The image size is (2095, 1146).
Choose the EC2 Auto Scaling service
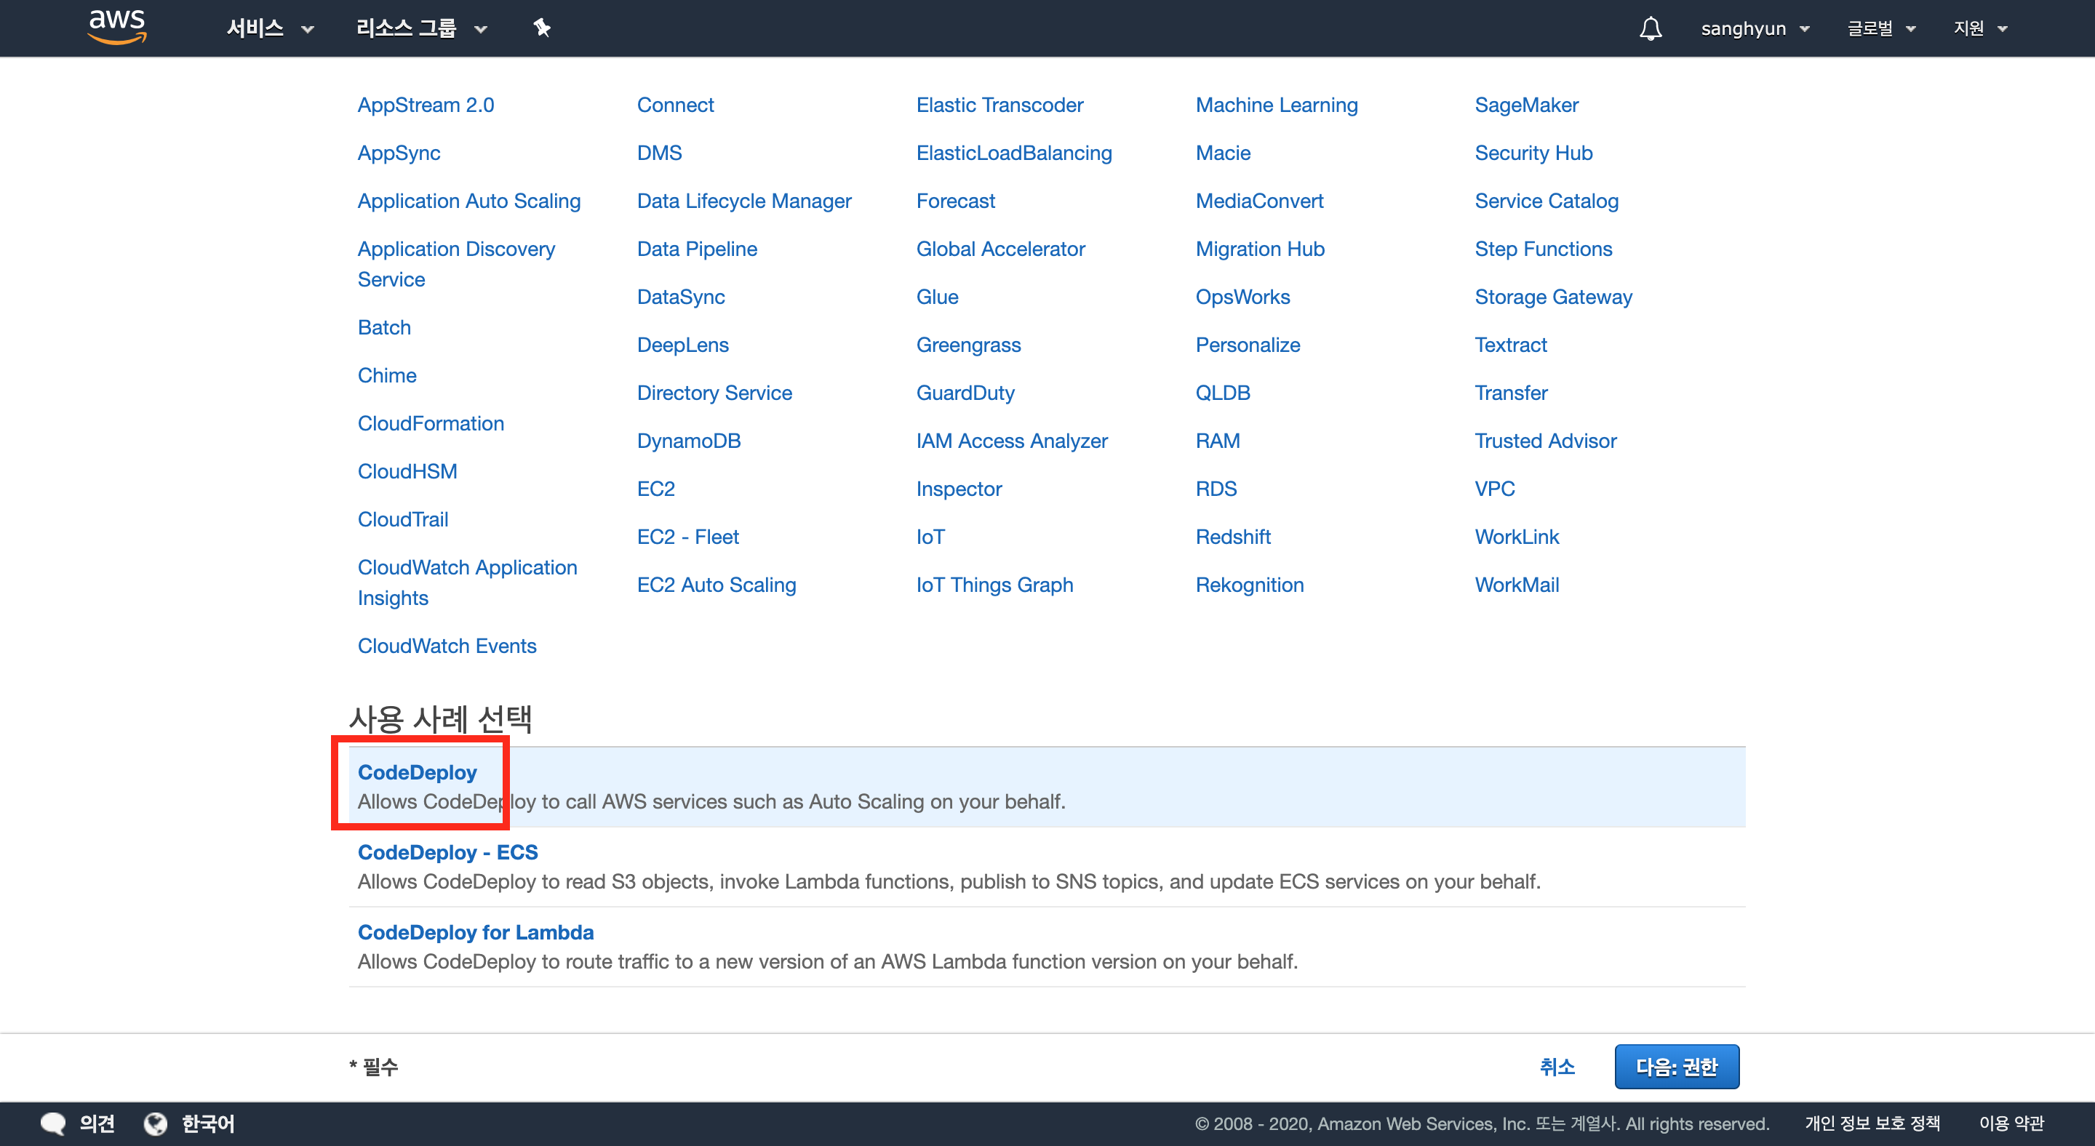pyautogui.click(x=716, y=585)
